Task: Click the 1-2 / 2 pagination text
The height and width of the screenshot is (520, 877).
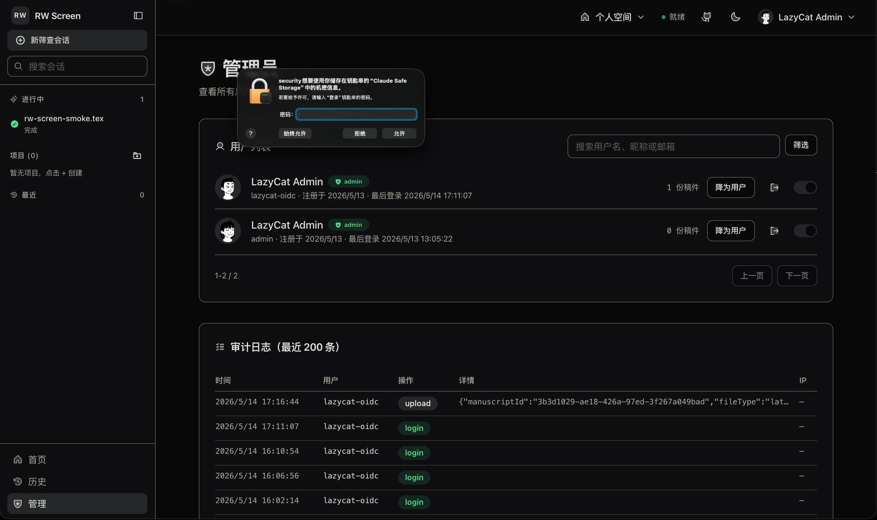Action: pyautogui.click(x=226, y=276)
